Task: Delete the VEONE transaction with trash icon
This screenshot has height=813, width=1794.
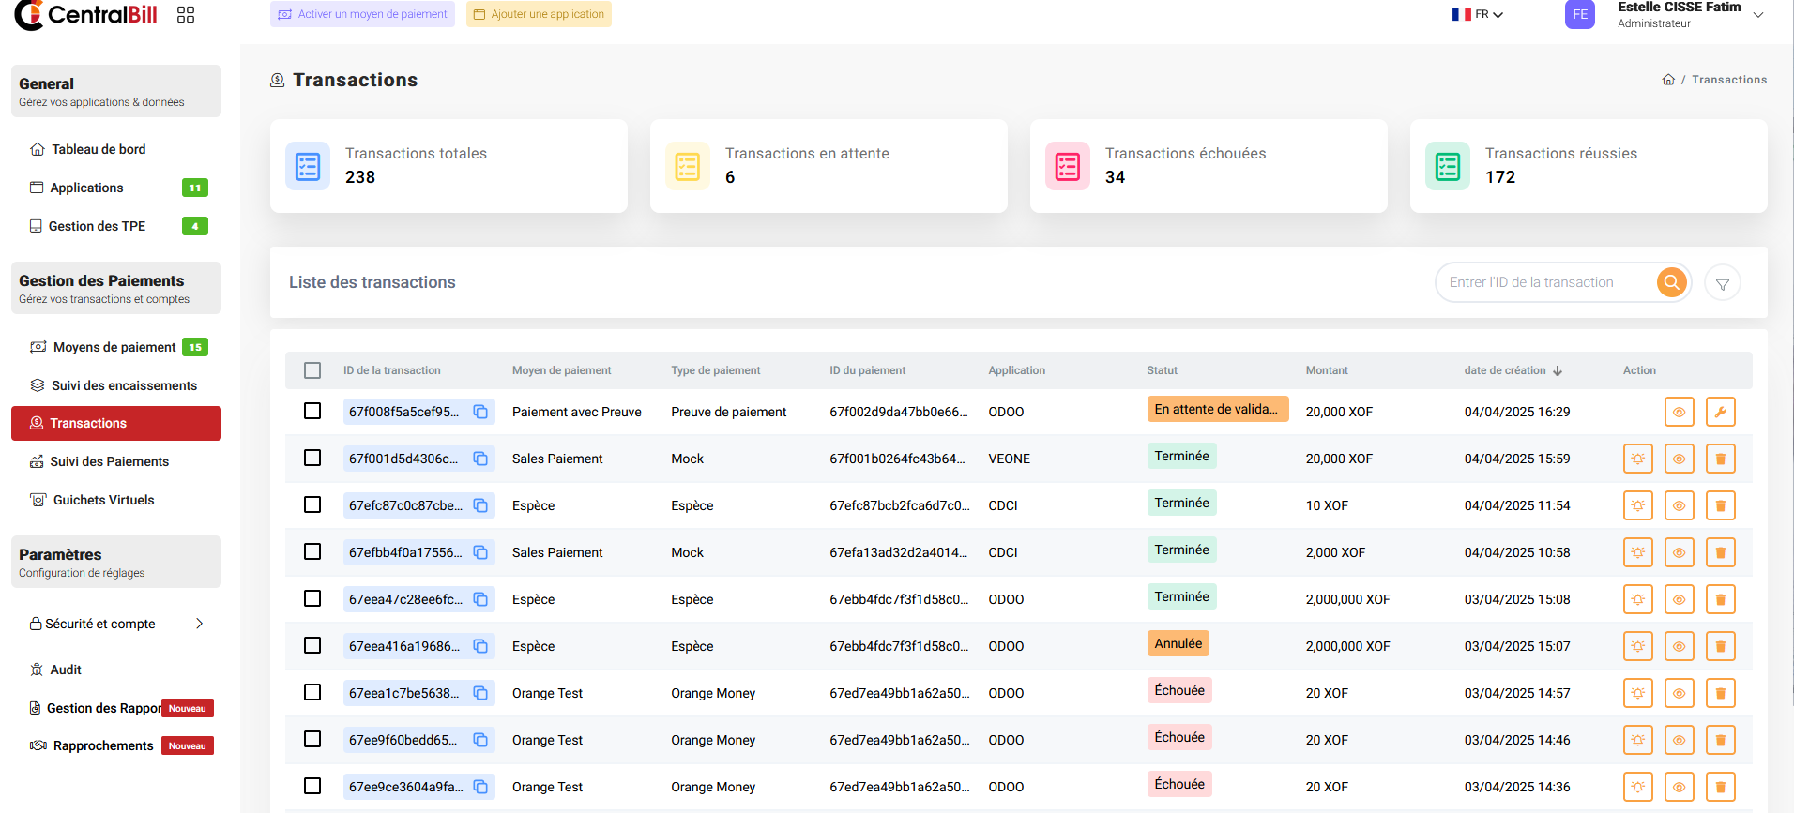Action: point(1720,459)
